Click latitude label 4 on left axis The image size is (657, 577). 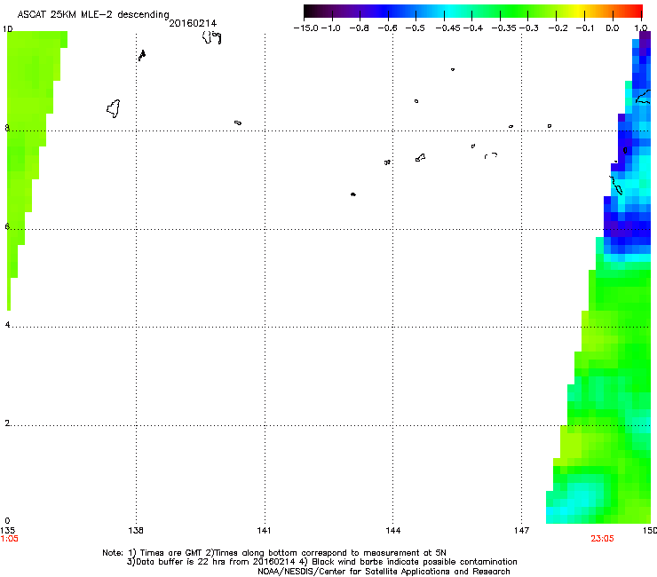(7, 325)
